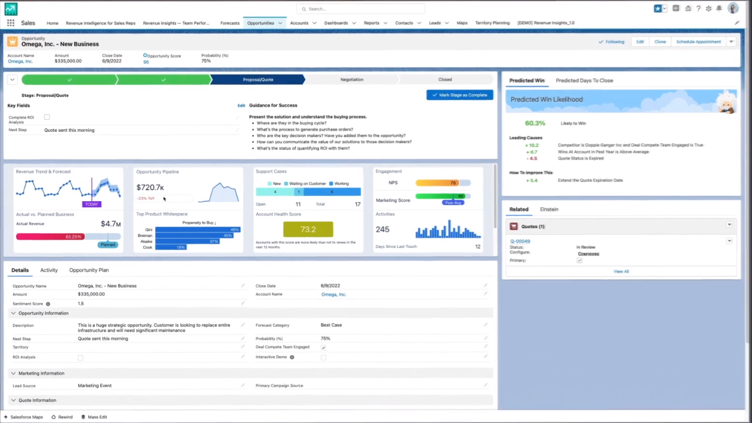Toggle the Interactive Demo checkbox
The width and height of the screenshot is (752, 423).
click(323, 358)
